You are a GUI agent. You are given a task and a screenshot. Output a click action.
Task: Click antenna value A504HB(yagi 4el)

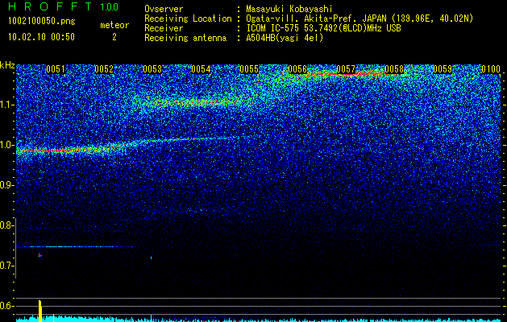coord(285,38)
